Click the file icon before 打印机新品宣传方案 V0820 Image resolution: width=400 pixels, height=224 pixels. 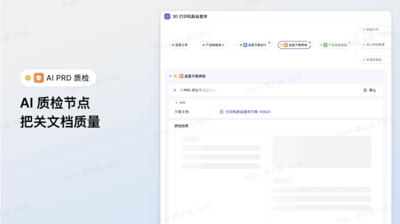tap(222, 112)
